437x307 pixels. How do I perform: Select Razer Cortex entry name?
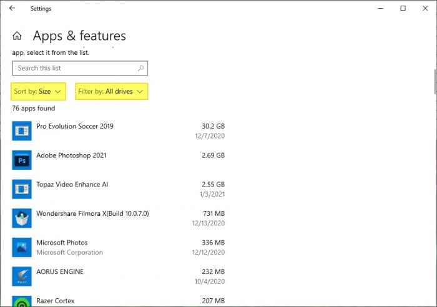click(56, 301)
